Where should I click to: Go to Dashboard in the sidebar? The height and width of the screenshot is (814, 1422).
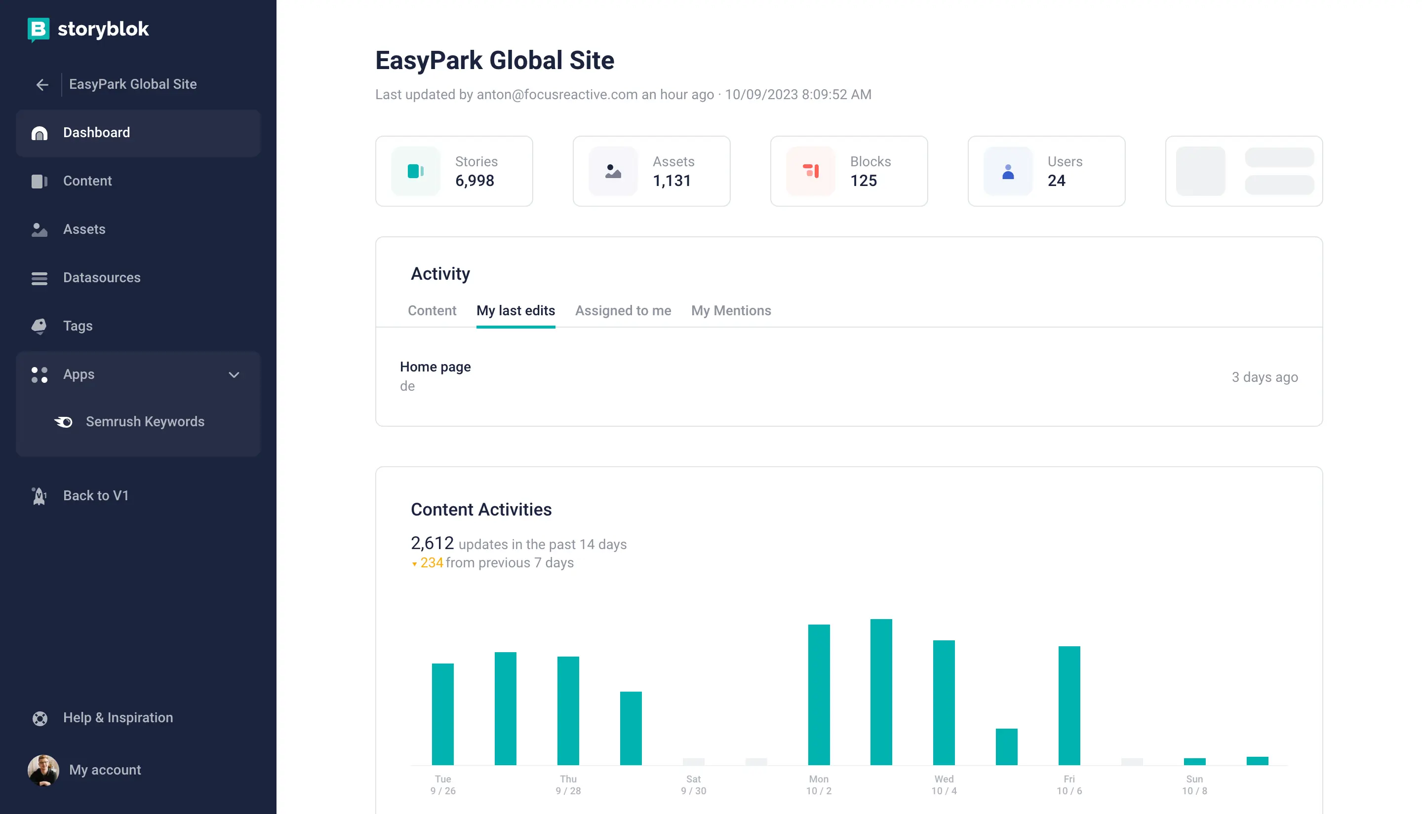click(x=96, y=133)
